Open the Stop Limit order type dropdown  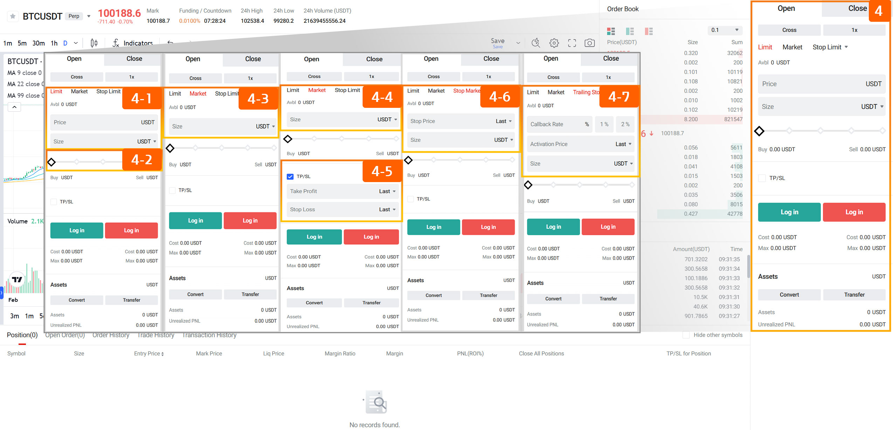pyautogui.click(x=830, y=47)
